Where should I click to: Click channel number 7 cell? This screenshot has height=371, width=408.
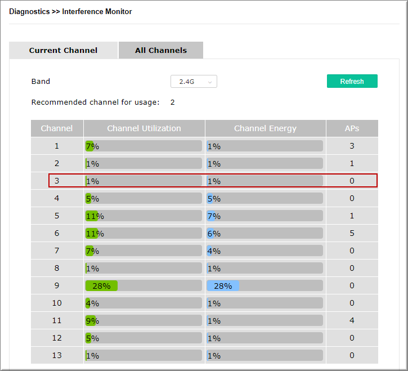(x=57, y=251)
